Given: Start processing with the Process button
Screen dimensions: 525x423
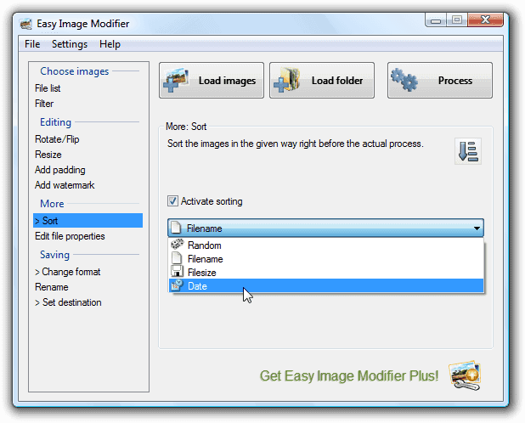Looking at the screenshot, I should 439,80.
